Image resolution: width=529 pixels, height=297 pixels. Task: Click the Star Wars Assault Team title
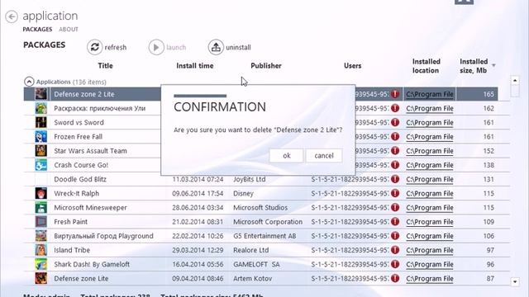pos(90,150)
